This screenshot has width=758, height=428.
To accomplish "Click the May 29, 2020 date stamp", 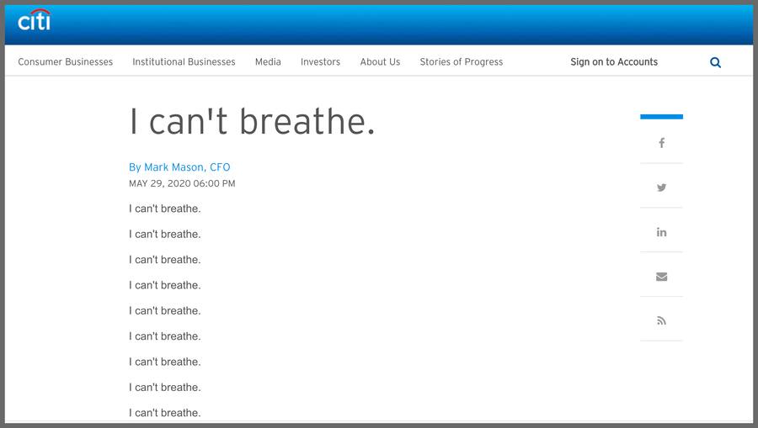I will pyautogui.click(x=182, y=183).
